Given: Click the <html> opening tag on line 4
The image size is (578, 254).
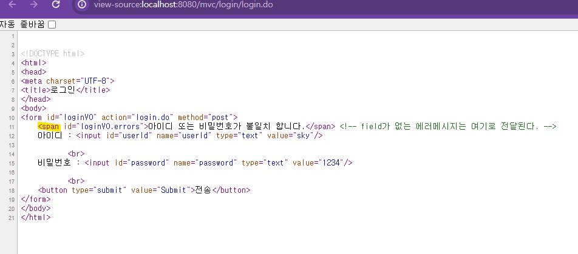Looking at the screenshot, I should point(33,63).
